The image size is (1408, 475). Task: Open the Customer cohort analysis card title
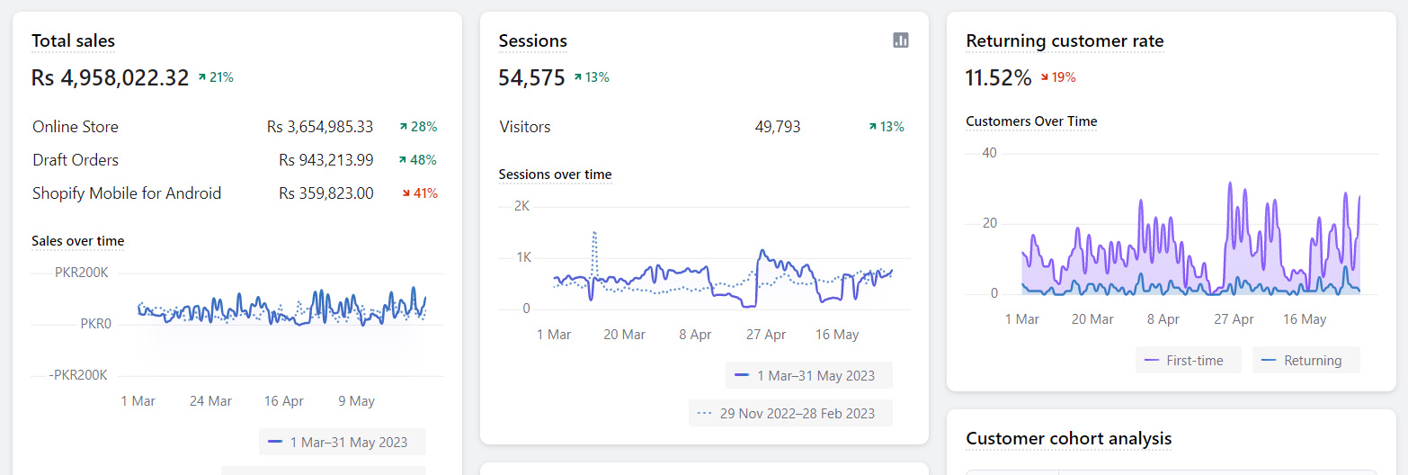[x=1068, y=438]
